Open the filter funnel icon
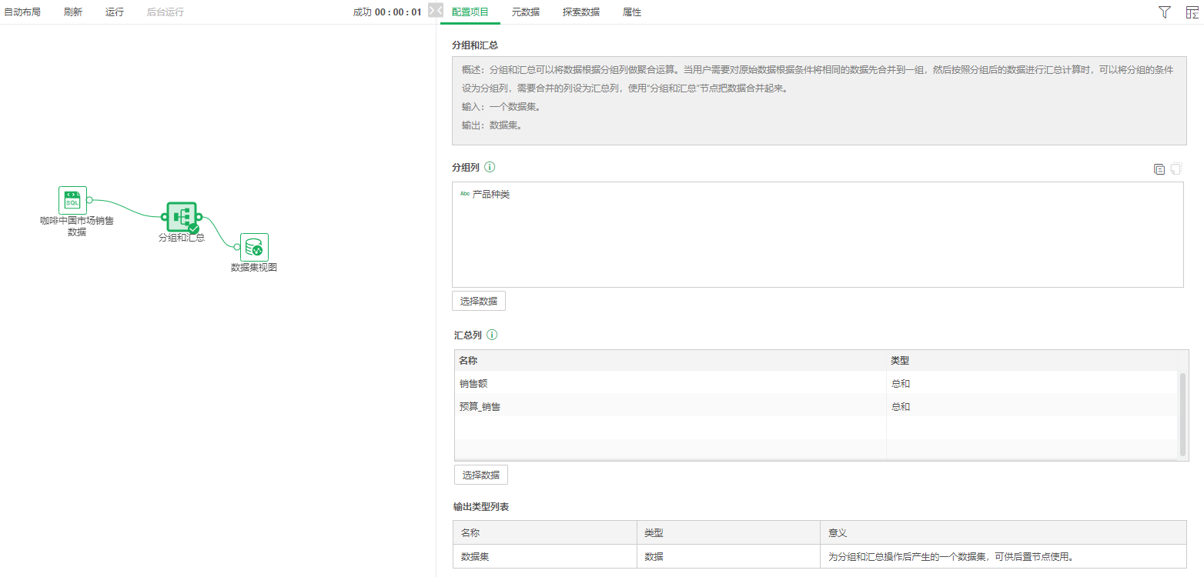Image resolution: width=1204 pixels, height=577 pixels. 1164,12
